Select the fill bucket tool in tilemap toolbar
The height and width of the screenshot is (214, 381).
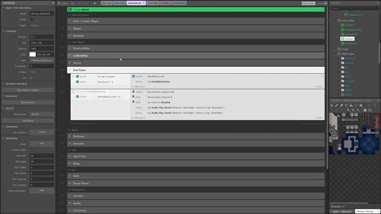[351, 105]
